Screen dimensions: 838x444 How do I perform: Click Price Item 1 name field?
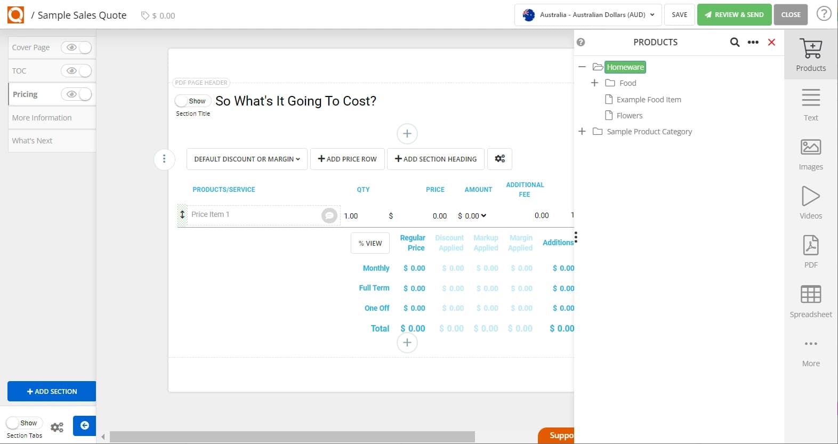(x=254, y=214)
